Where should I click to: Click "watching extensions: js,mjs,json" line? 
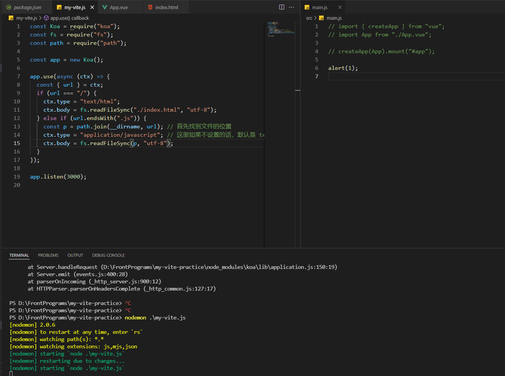tap(73, 346)
